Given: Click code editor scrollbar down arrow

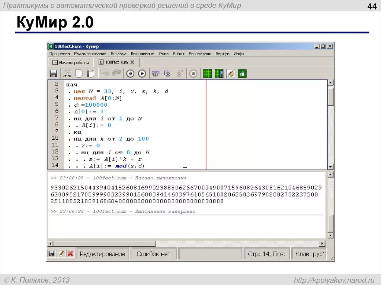Looking at the screenshot, I should [330, 166].
